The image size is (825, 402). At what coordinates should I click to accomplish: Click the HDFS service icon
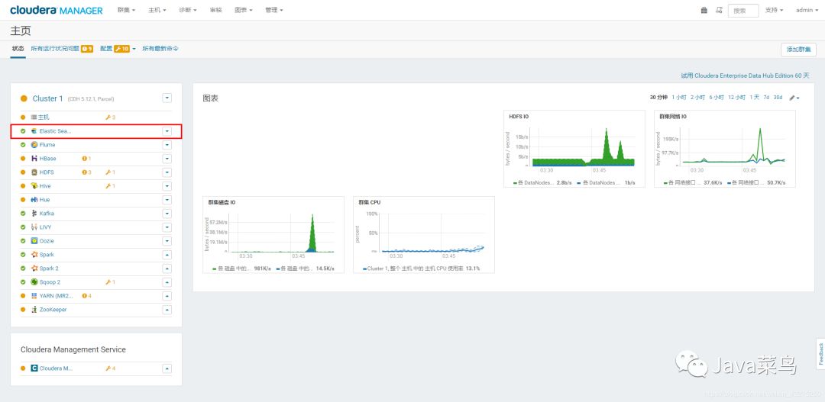click(x=34, y=172)
